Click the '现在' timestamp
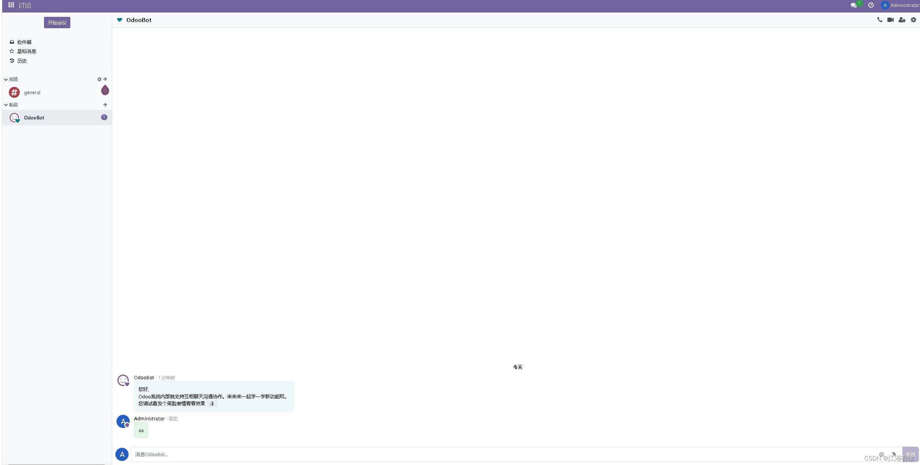Screen dimensions: 920x465 (173, 419)
